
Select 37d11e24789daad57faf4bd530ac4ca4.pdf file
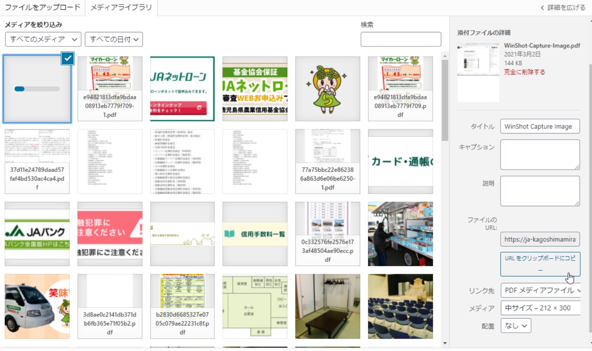[x=37, y=161]
